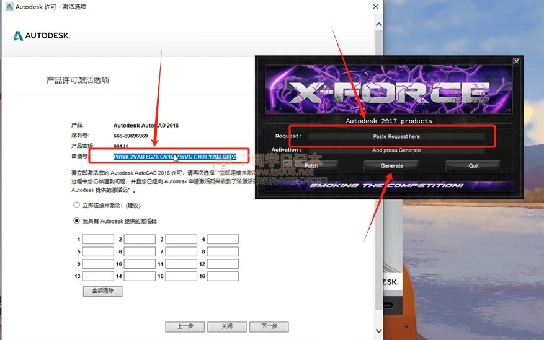This screenshot has width=544, height=340.
Task: Click activation code input box 15
Action: (x=182, y=276)
